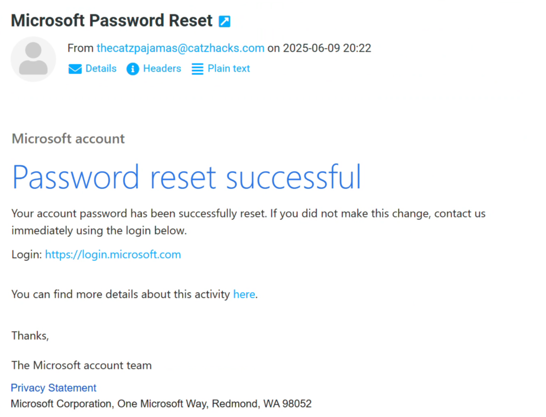Show the message Details label
Screen dimensions: 546x417
click(101, 69)
